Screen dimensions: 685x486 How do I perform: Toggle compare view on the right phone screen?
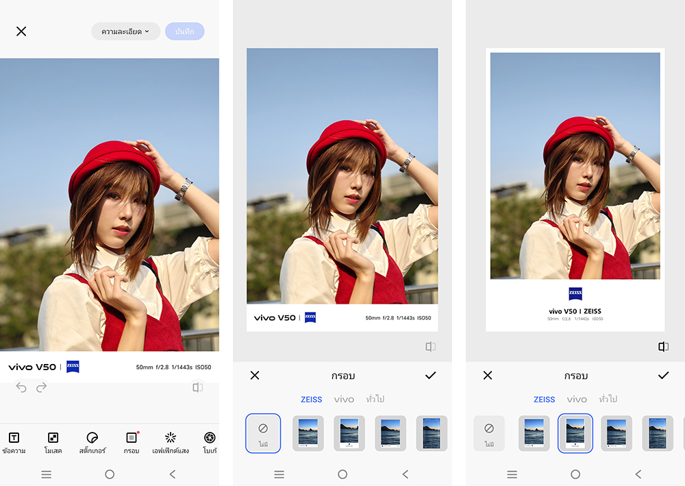[663, 347]
